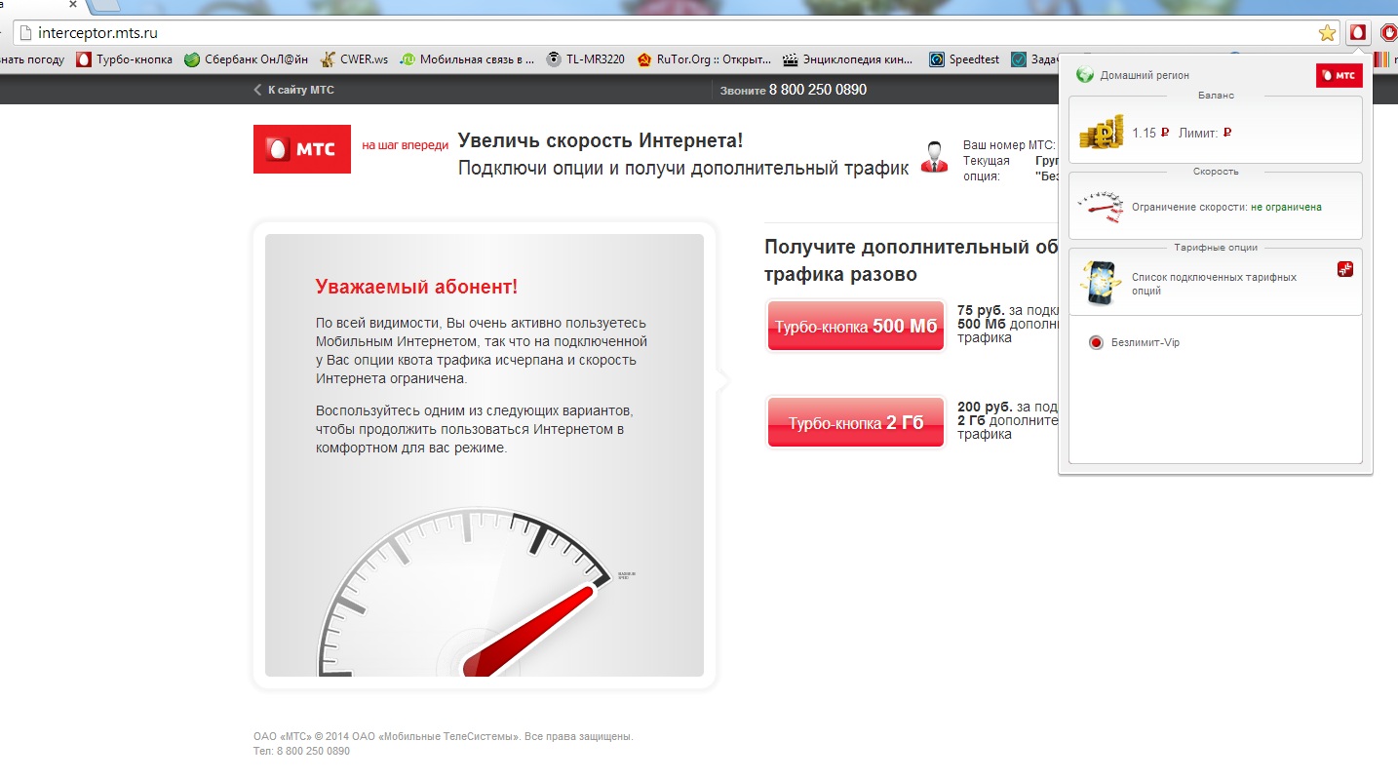The width and height of the screenshot is (1398, 780).
Task: Click the Ваш номер МТС: label
Action: [1009, 145]
